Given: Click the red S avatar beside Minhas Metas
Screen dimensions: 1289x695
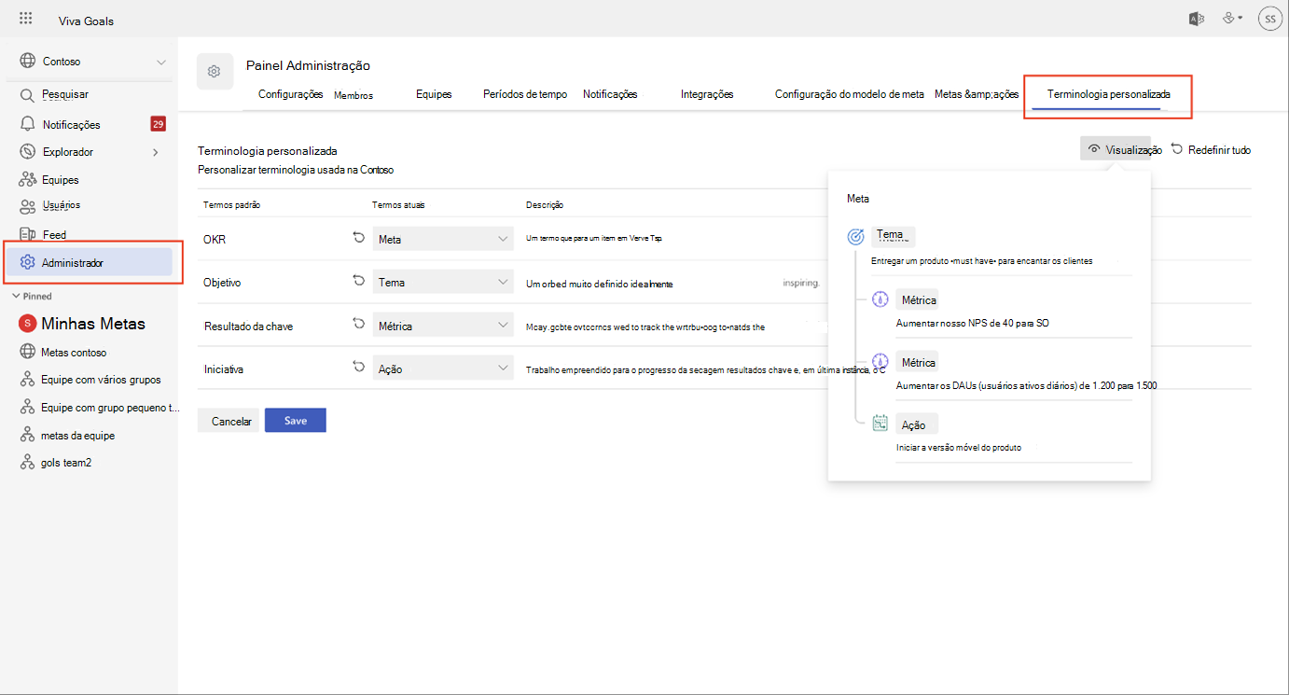Looking at the screenshot, I should pyautogui.click(x=27, y=324).
